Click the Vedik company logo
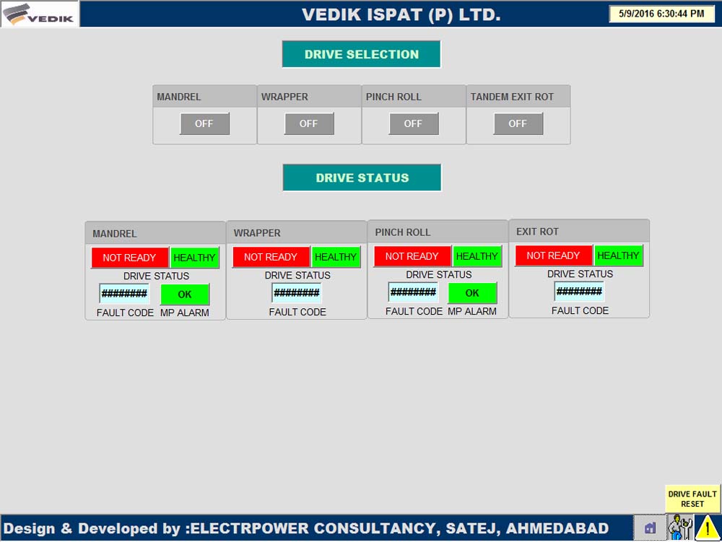Screen dimensions: 722x542 coord(40,14)
